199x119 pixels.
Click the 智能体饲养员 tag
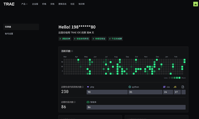coord(81,39)
